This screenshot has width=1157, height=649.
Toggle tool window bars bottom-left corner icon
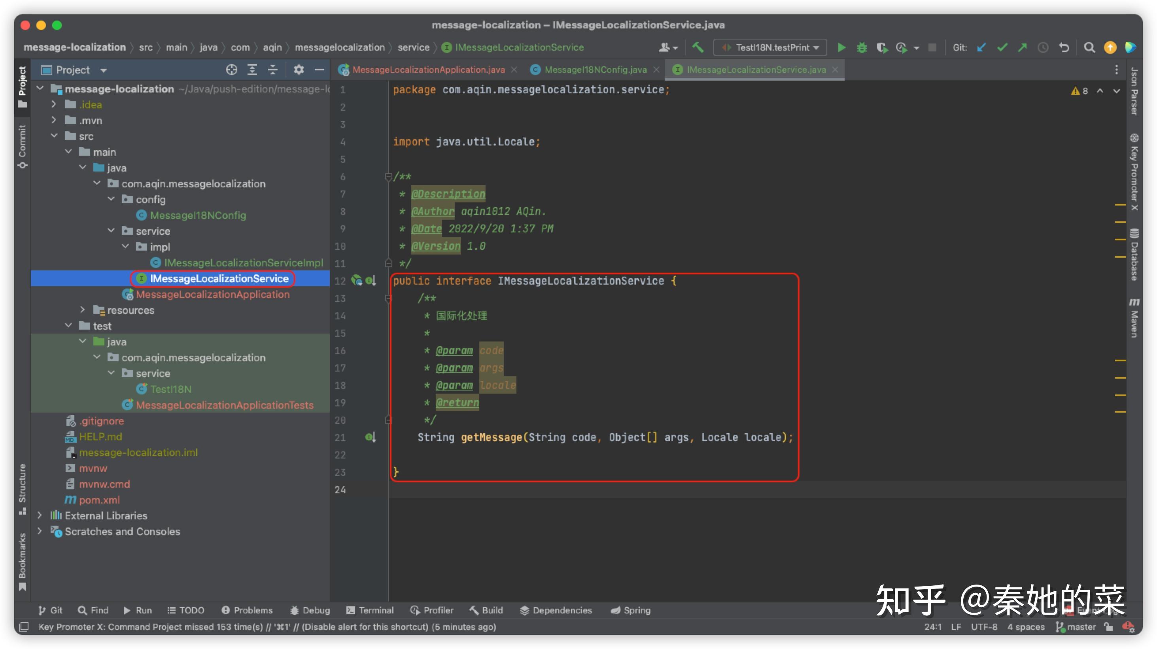(24, 627)
